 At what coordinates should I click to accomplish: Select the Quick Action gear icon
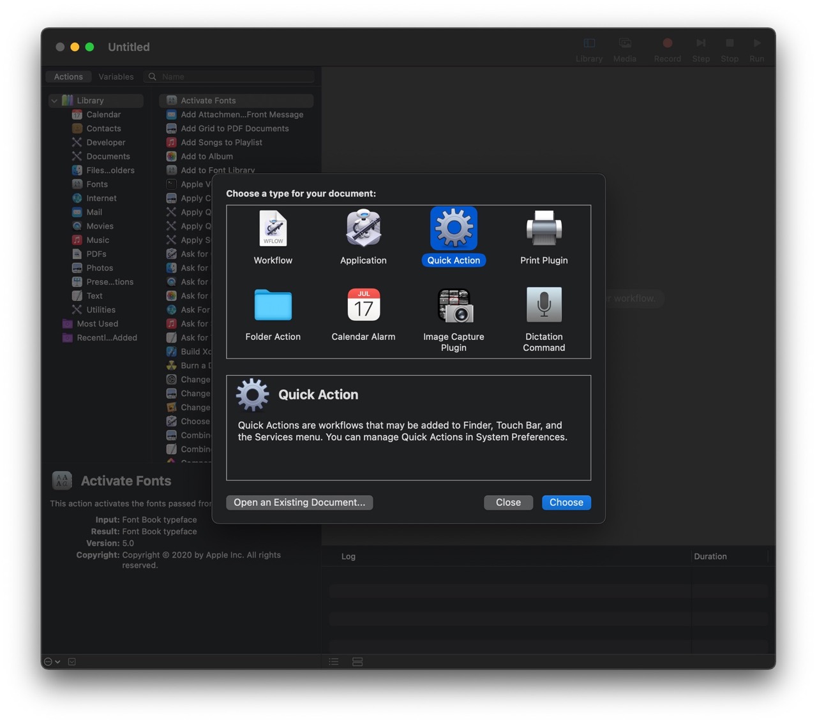coord(454,228)
